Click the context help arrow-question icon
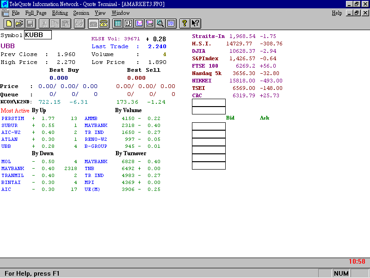 [x=195, y=24]
